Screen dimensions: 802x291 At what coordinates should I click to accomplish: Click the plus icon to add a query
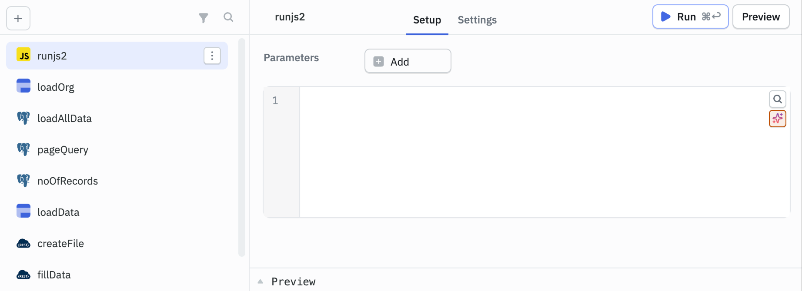18,18
